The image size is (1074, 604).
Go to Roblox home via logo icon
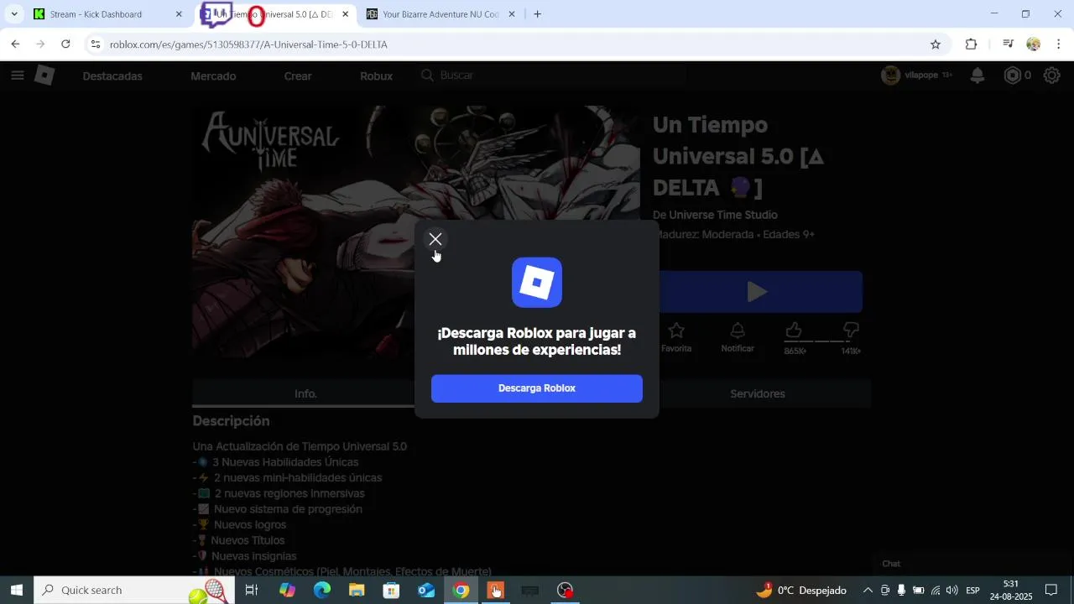pos(44,75)
